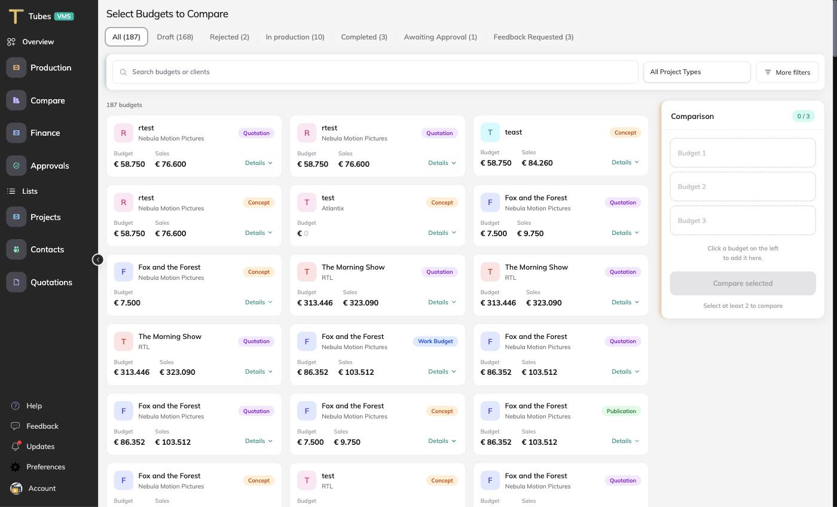Image resolution: width=837 pixels, height=507 pixels.
Task: Switch to the Draft (168) tab
Action: [x=175, y=37]
